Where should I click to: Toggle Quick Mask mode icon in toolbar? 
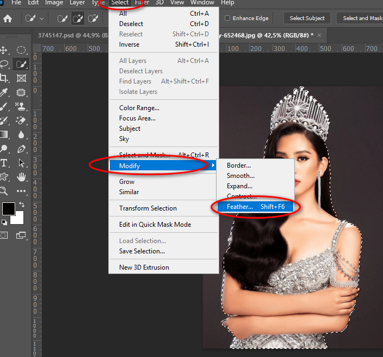[x=4, y=235]
